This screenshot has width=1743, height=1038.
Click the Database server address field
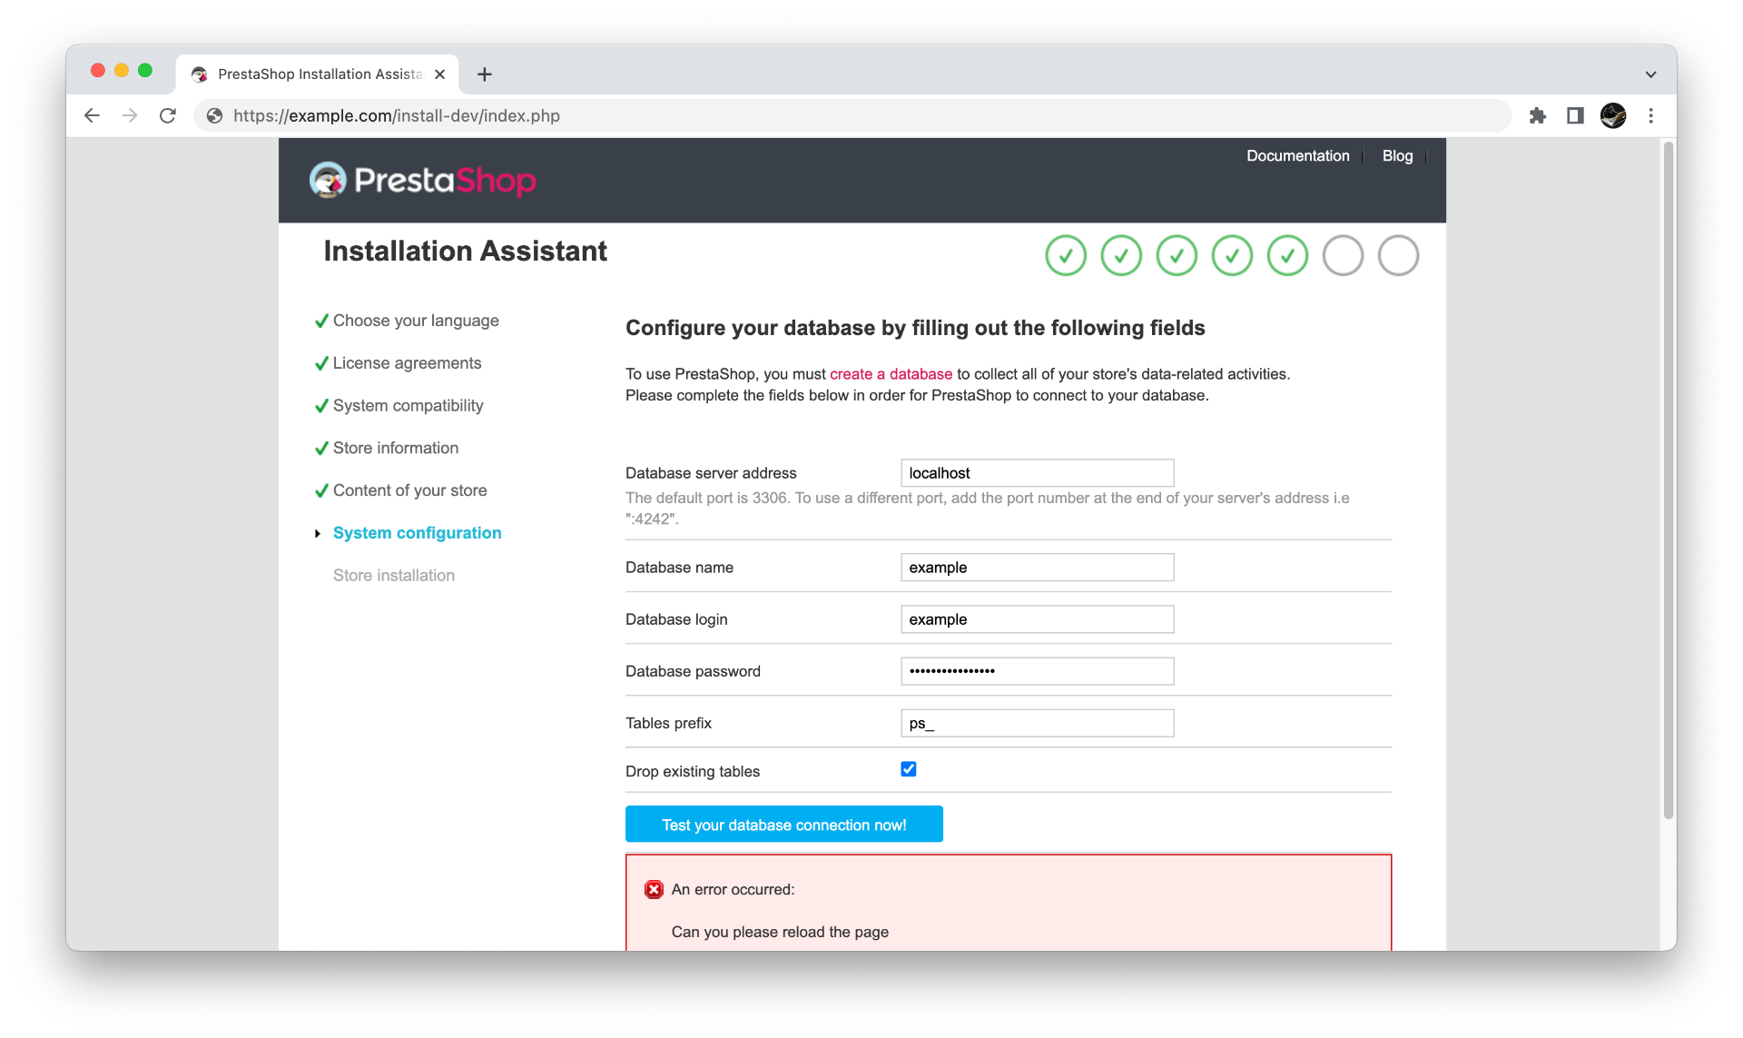tap(1037, 473)
